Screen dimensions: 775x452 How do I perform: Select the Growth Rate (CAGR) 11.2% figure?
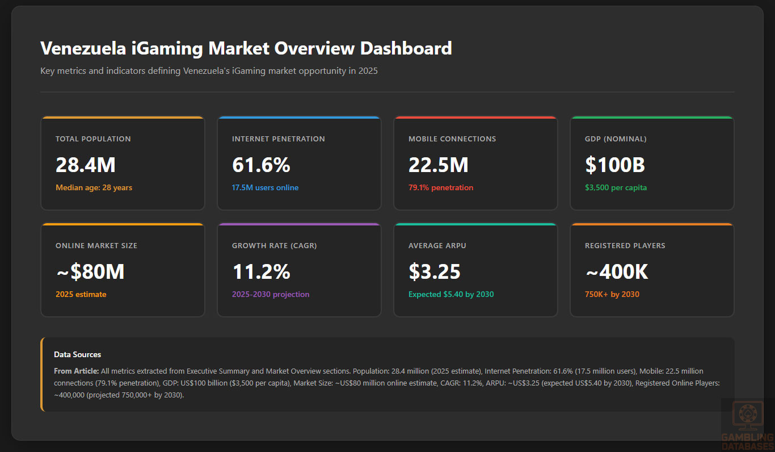[x=261, y=271]
